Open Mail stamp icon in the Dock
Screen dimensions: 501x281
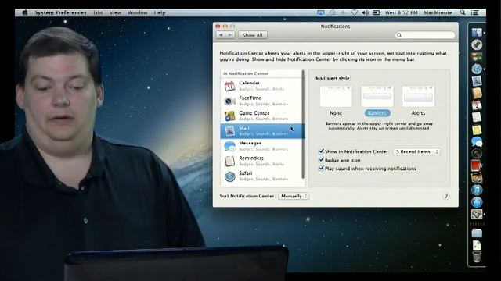477,81
